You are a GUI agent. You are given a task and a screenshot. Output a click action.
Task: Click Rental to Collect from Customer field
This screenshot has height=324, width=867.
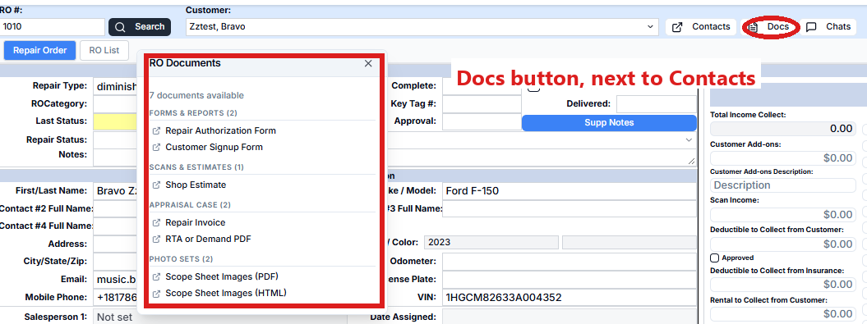pyautogui.click(x=783, y=313)
